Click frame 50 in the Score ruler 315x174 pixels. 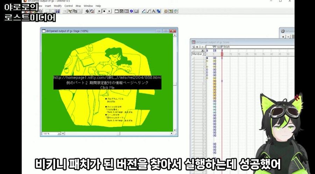coord(288,54)
